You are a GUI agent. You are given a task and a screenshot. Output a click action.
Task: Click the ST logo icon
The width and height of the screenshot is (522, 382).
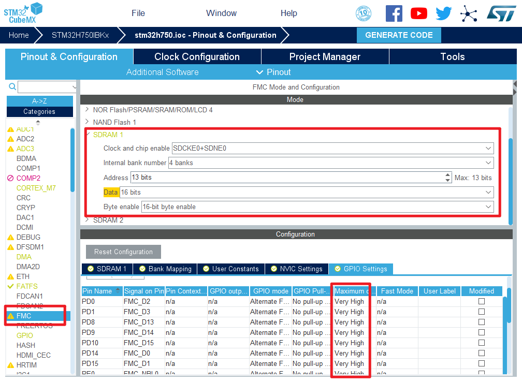(x=500, y=13)
